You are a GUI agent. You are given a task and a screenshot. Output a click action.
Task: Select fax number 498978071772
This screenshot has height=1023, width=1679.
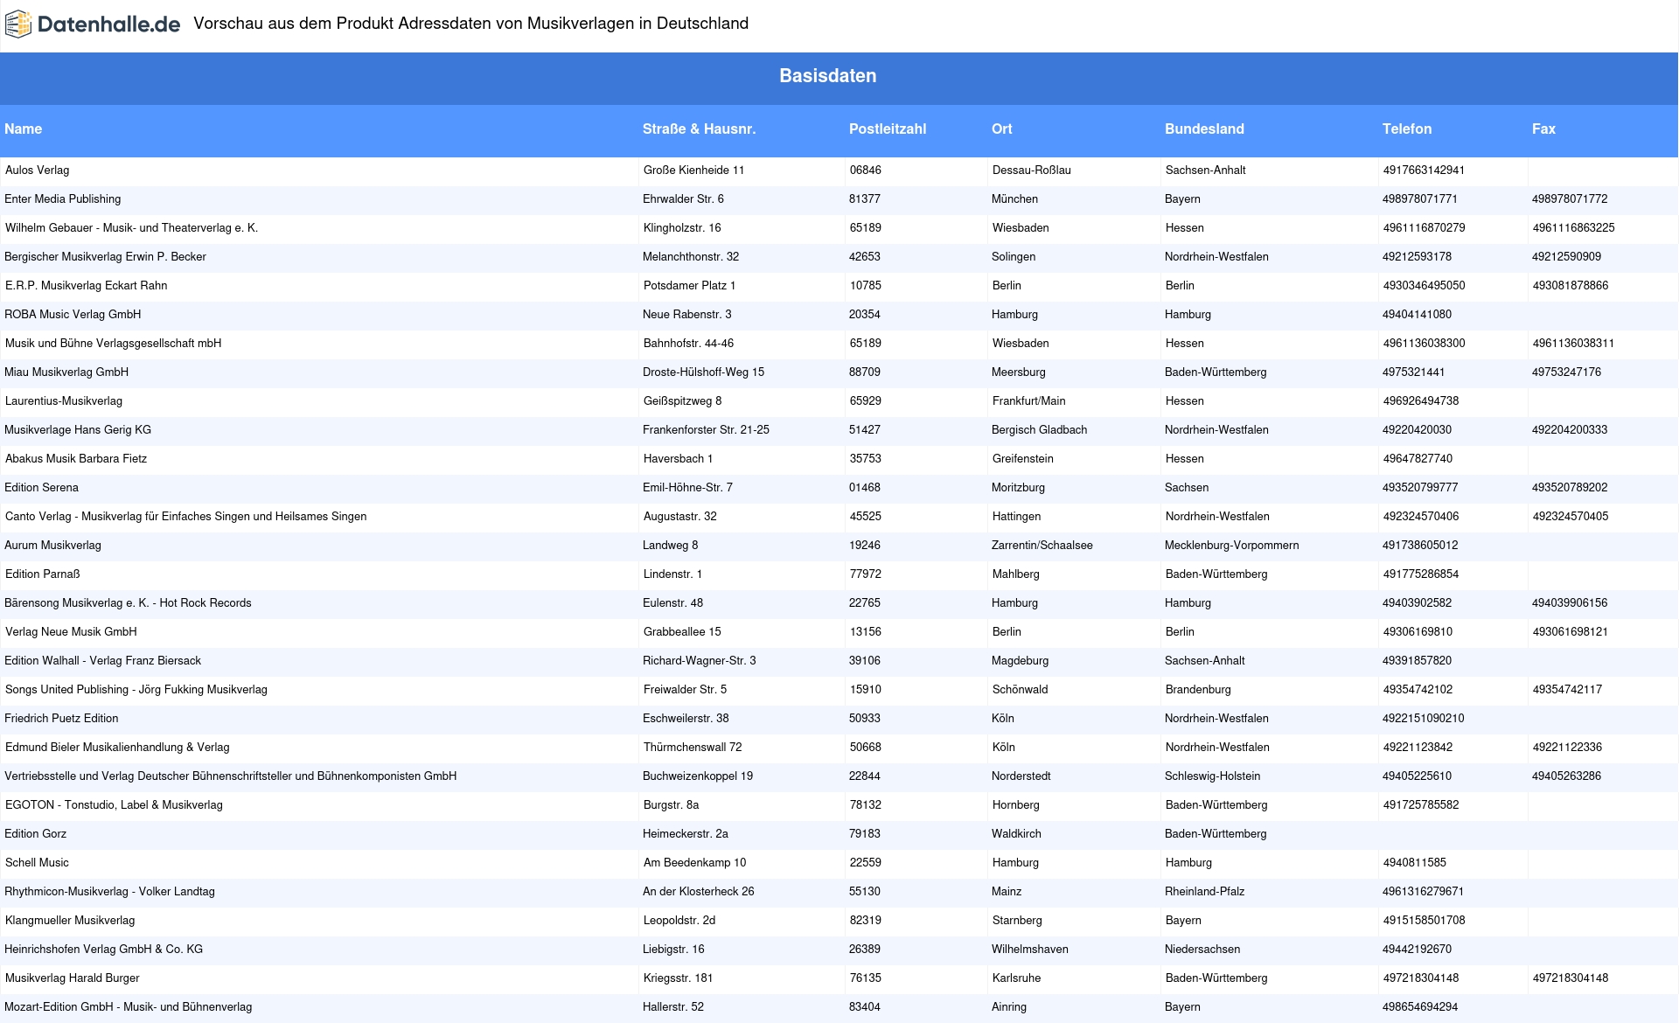(x=1570, y=199)
